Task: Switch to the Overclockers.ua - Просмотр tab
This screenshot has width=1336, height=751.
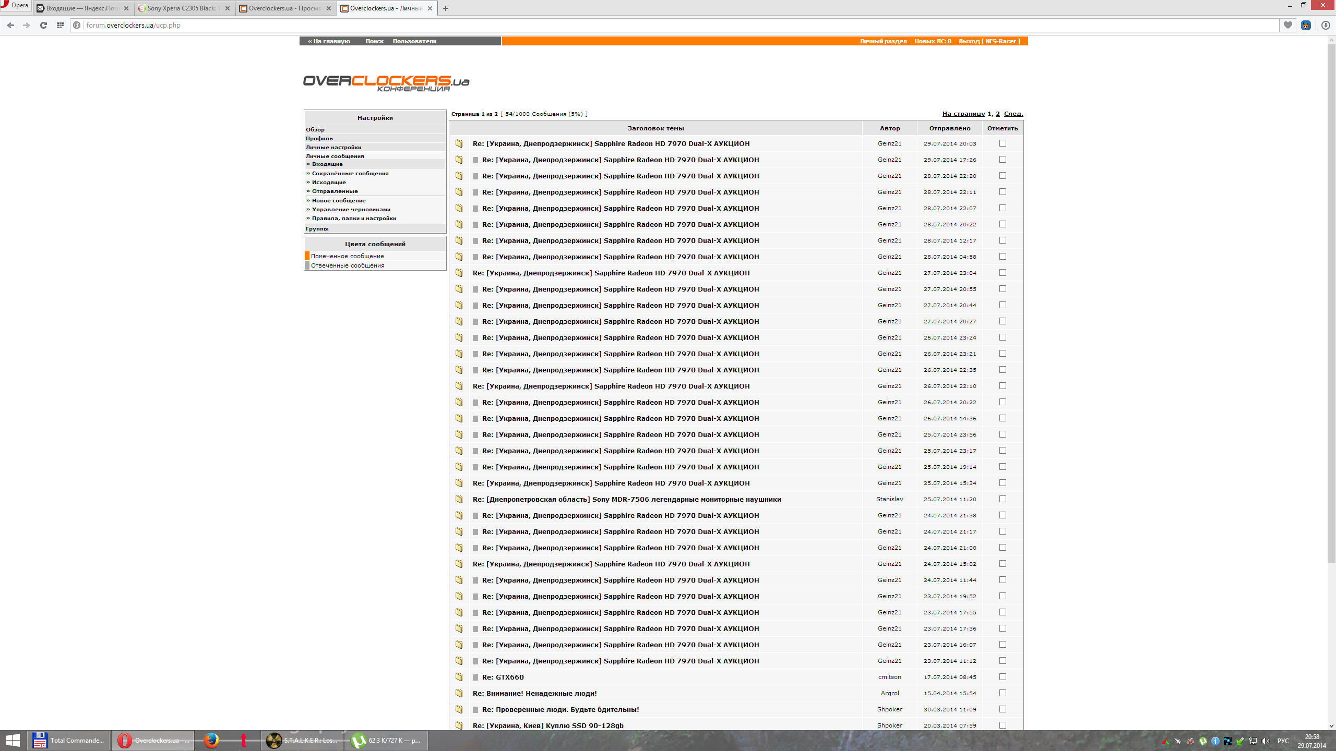Action: 285,8
